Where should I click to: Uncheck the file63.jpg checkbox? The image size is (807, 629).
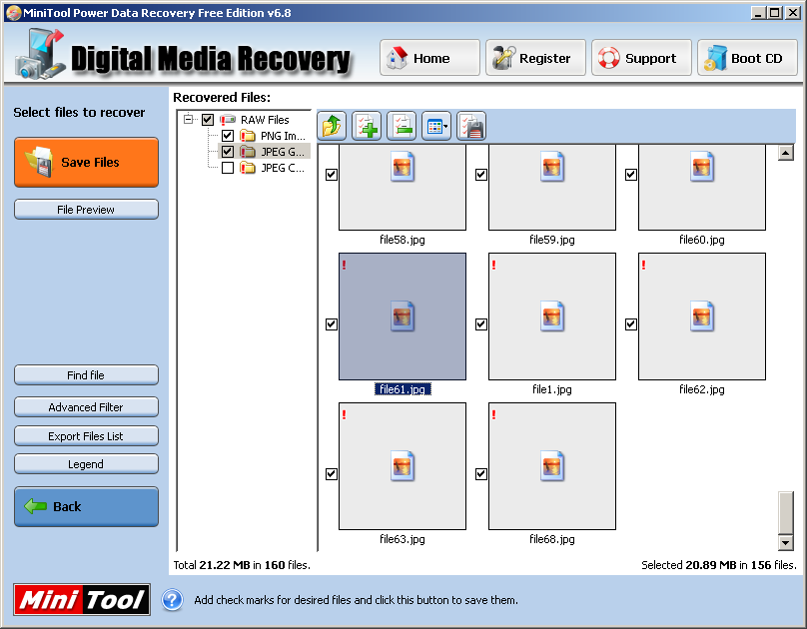pyautogui.click(x=332, y=474)
